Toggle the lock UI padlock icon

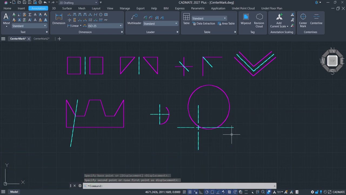(x=317, y=192)
